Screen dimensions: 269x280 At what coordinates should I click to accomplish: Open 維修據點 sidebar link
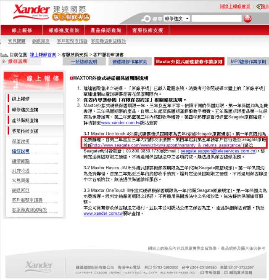click(21, 161)
